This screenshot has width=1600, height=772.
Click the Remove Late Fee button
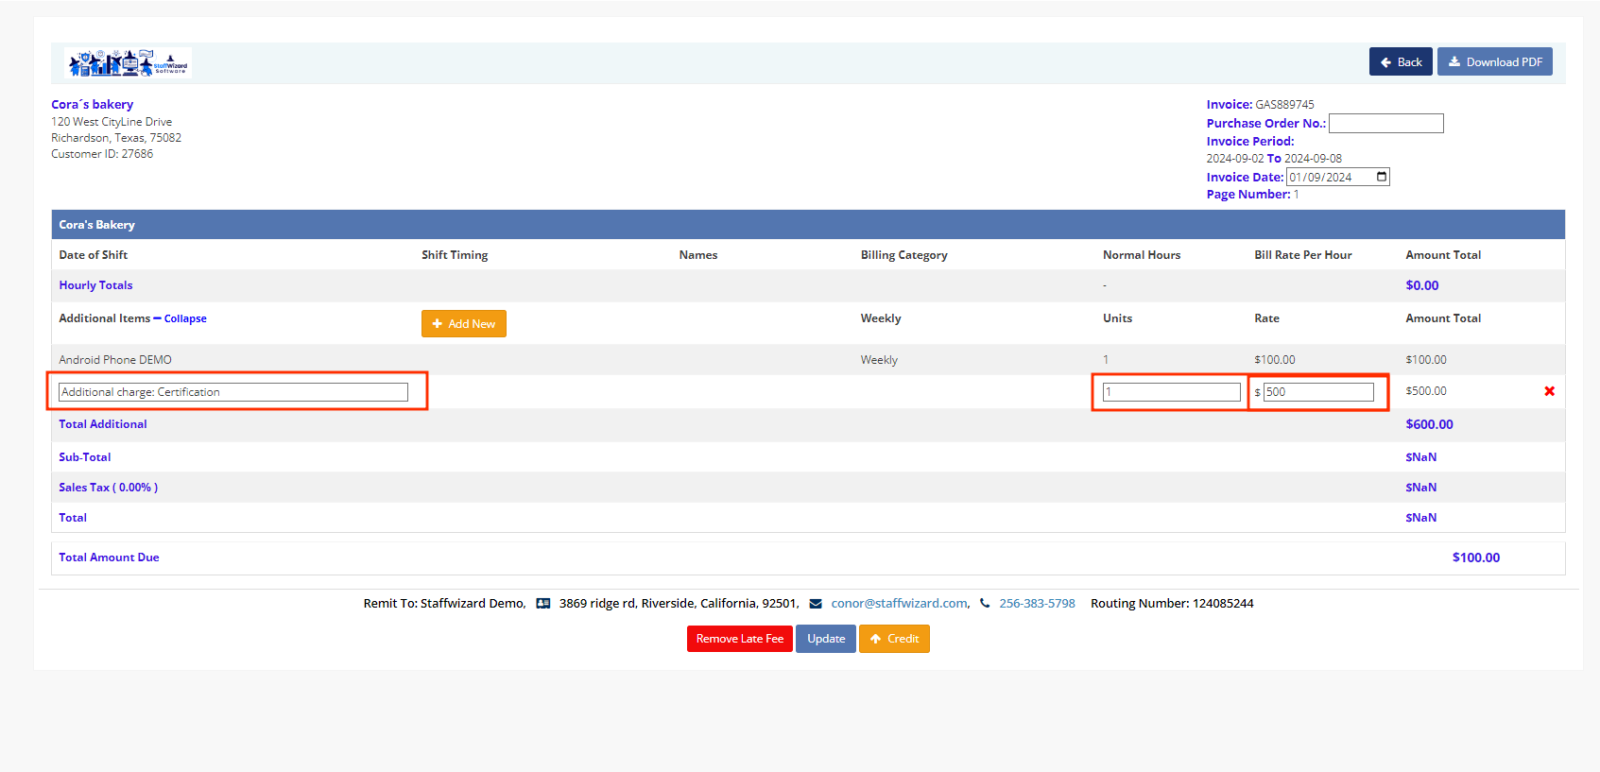739,639
